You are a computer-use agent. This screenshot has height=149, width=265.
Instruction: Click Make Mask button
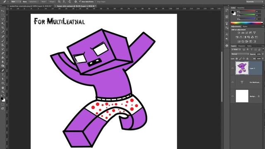click(x=43, y=2)
